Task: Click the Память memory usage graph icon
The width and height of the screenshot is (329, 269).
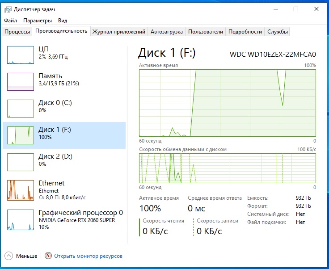Action: pyautogui.click(x=21, y=81)
